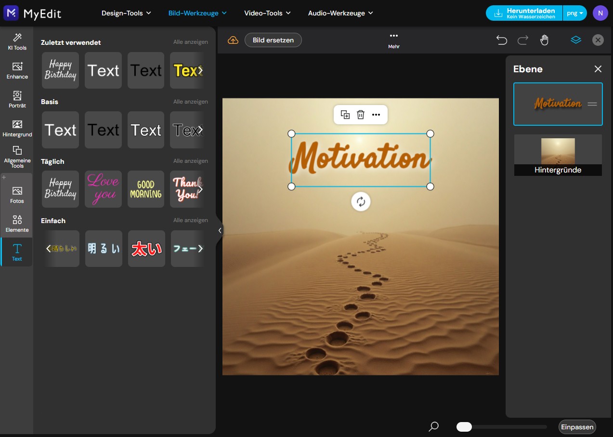This screenshot has width=613, height=437.
Task: Click the small plus above Fotos
Action: coord(4,177)
